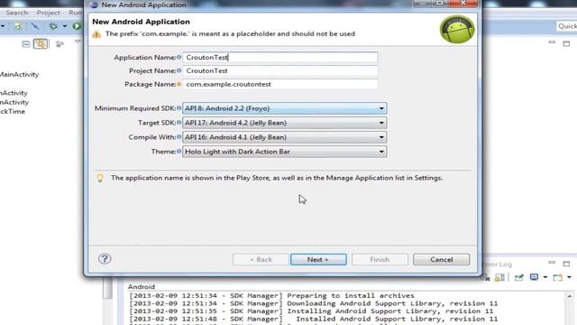577x325 pixels.
Task: Click the Installing Android Support Library console line
Action: pyautogui.click(x=311, y=311)
